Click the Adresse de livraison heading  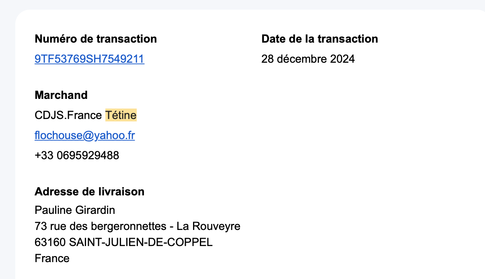89,192
